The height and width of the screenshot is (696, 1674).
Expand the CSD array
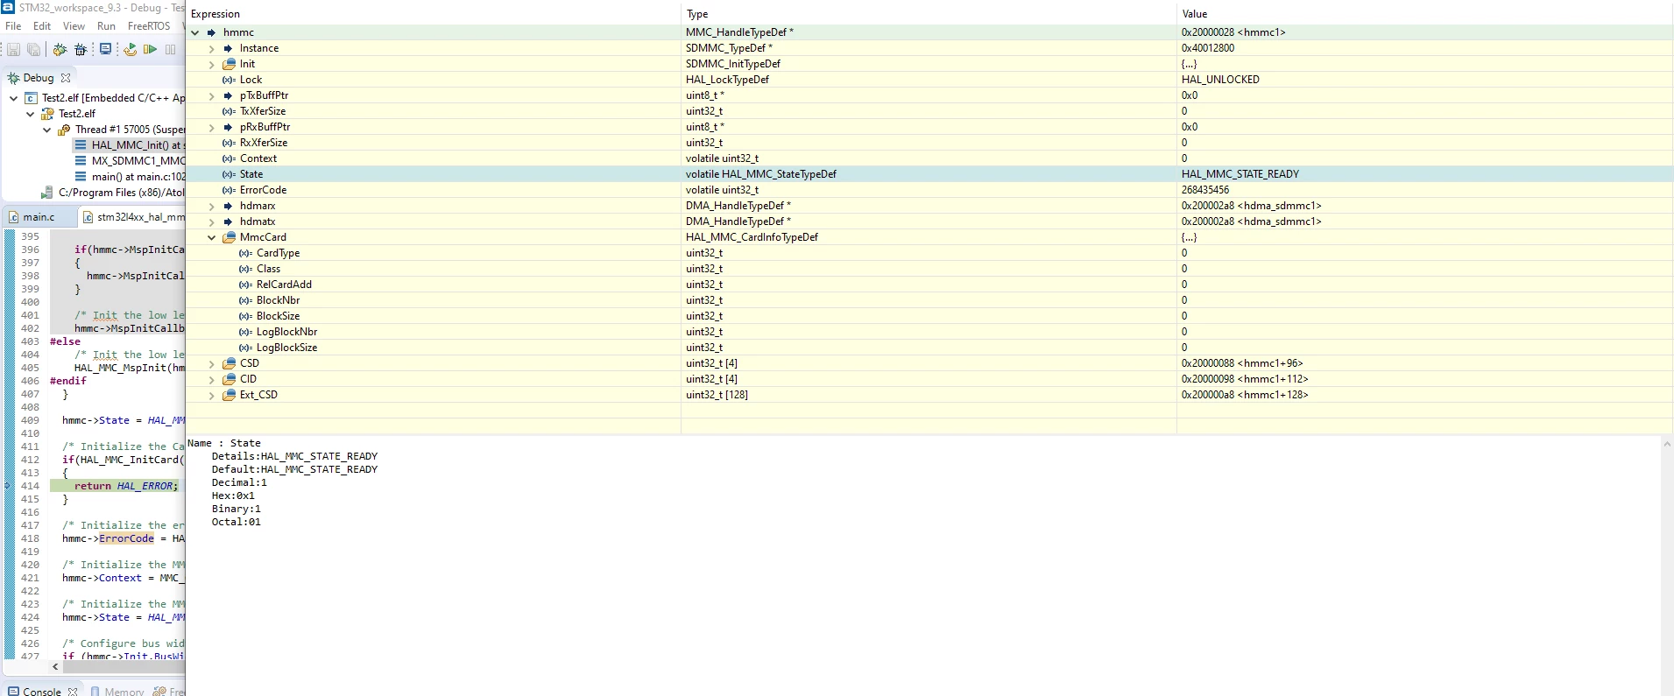pos(211,363)
